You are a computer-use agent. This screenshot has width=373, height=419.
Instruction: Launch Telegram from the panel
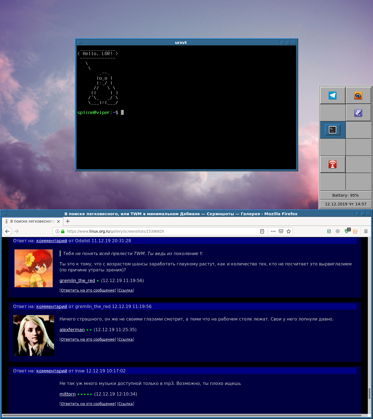point(333,95)
